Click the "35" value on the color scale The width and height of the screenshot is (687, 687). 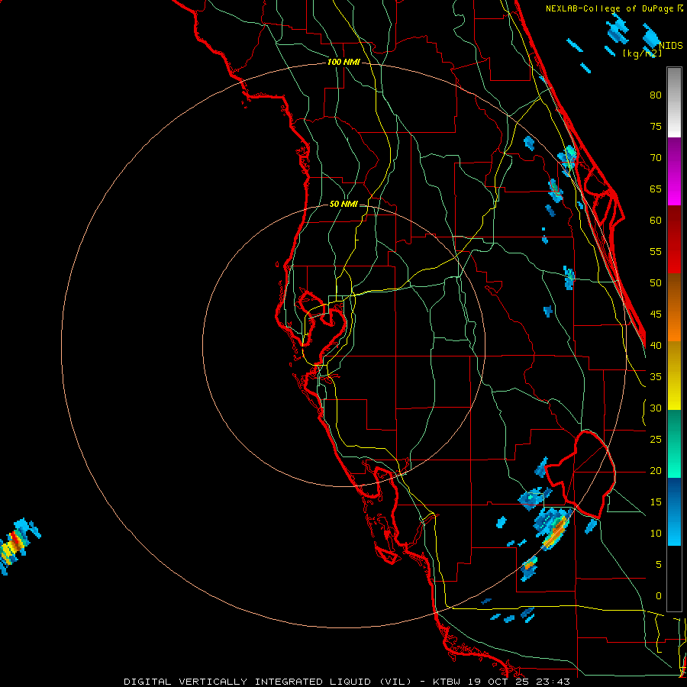click(x=656, y=377)
